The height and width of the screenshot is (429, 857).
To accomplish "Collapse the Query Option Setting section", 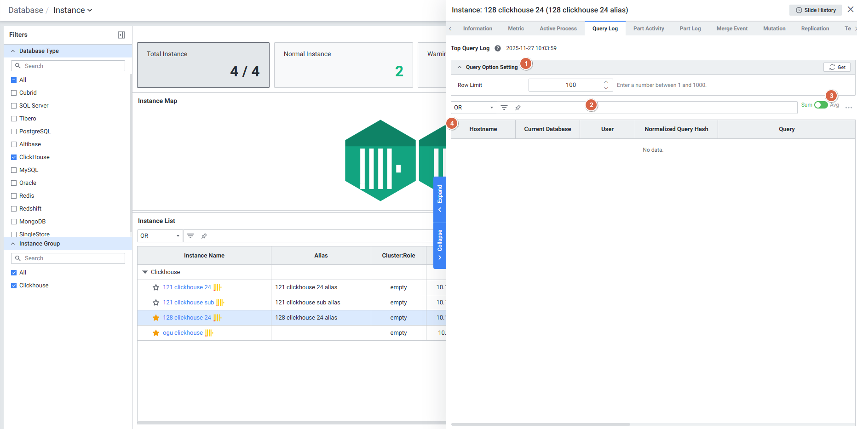I will click(x=460, y=67).
